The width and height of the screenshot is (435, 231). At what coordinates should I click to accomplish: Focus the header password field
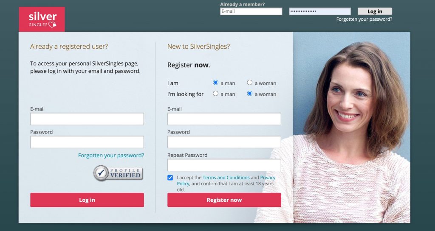coord(320,11)
